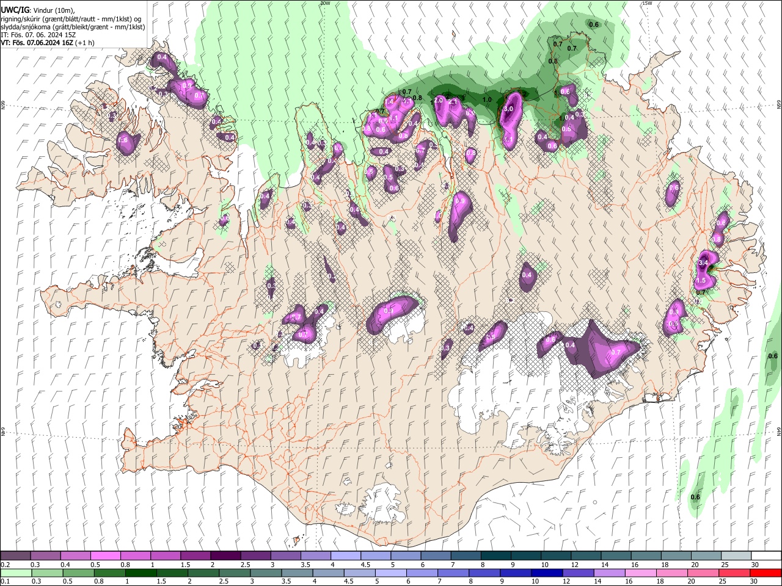Select snow scale swatch between 25 and 30
Image resolution: width=782 pixels, height=586 pixels.
click(737, 556)
